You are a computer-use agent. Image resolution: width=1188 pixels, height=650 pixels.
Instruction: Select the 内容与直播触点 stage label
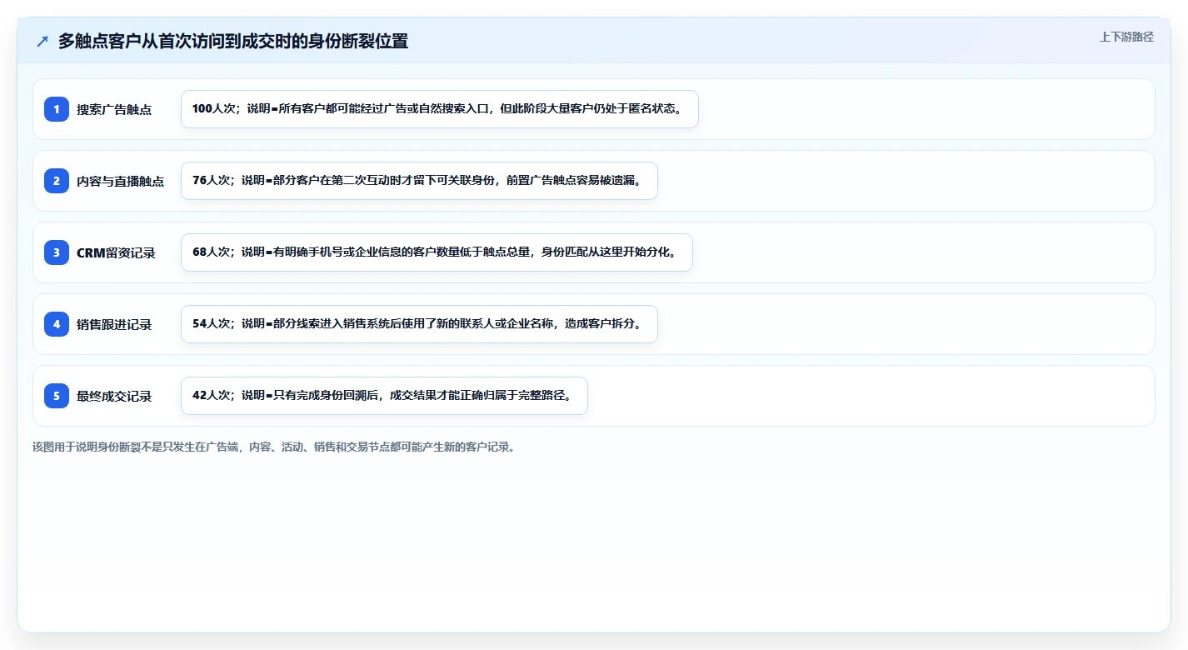tap(120, 181)
